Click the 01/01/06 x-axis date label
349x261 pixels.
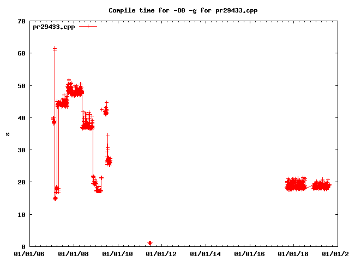[x=29, y=253]
